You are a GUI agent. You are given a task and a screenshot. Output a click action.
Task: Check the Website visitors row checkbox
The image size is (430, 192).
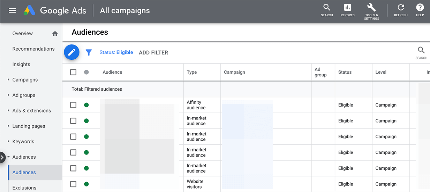tap(73, 184)
